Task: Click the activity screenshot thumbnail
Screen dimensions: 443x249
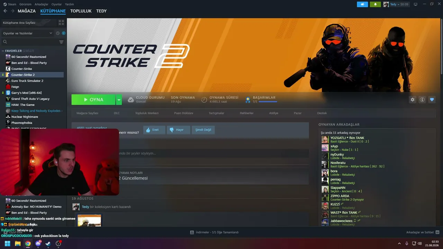Action: [x=89, y=220]
